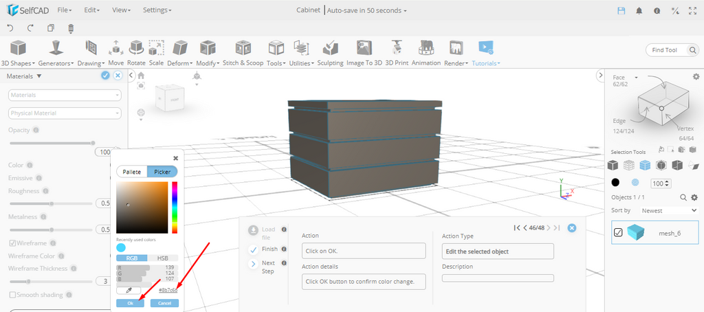This screenshot has height=312, width=704.
Task: Expand the Sort by Newest dropdown
Action: 666,210
